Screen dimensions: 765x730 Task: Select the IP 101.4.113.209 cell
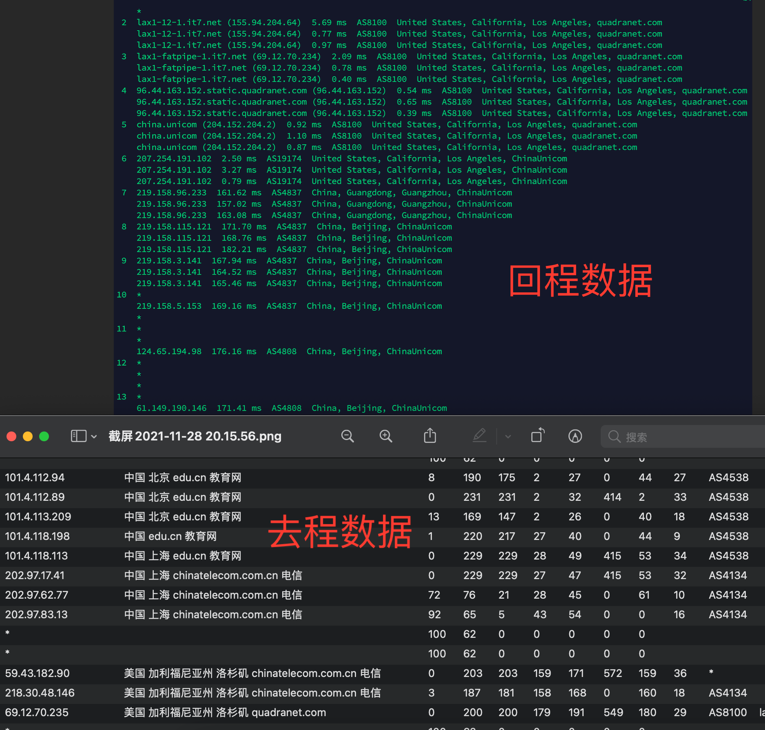pos(38,517)
